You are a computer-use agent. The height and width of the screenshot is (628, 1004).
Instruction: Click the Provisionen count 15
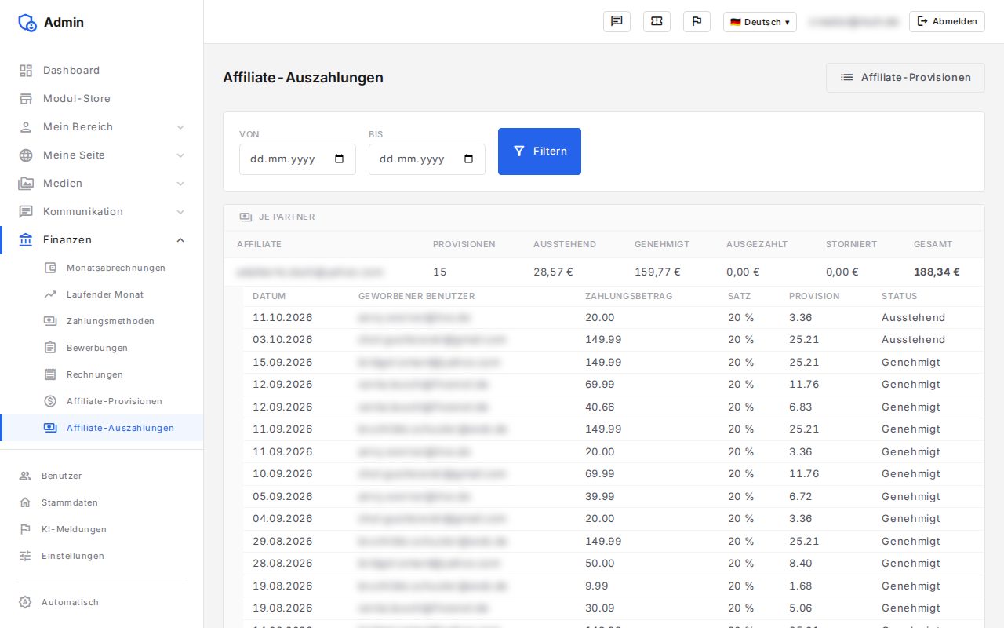[x=439, y=272]
